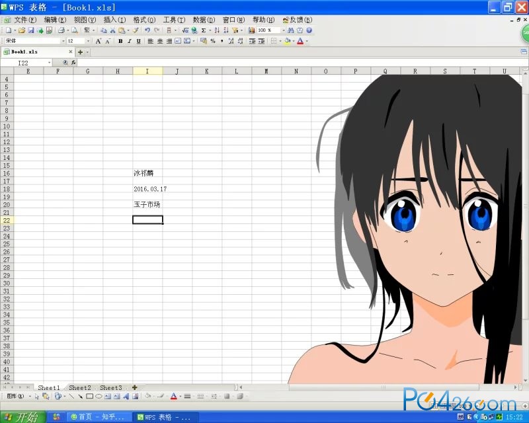
Task: Switch to the Sheet3 tab
Action: (x=111, y=387)
